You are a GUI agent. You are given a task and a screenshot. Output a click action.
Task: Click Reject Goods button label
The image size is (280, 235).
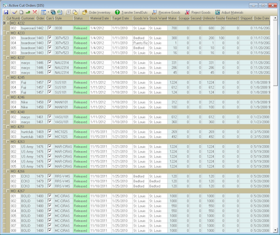click(201, 13)
